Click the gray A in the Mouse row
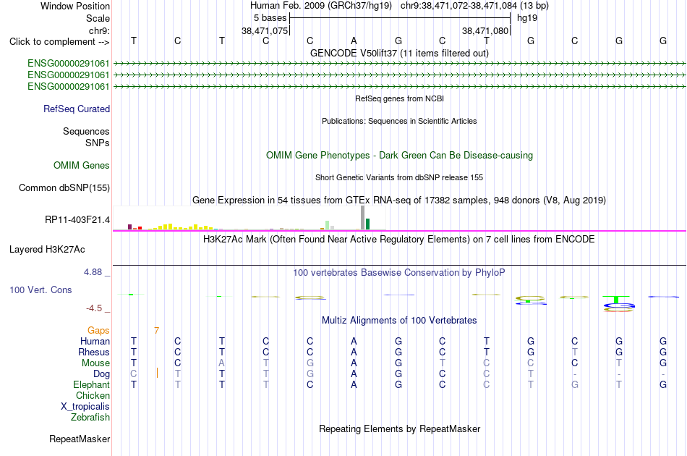This screenshot has height=456, width=687. pos(222,363)
